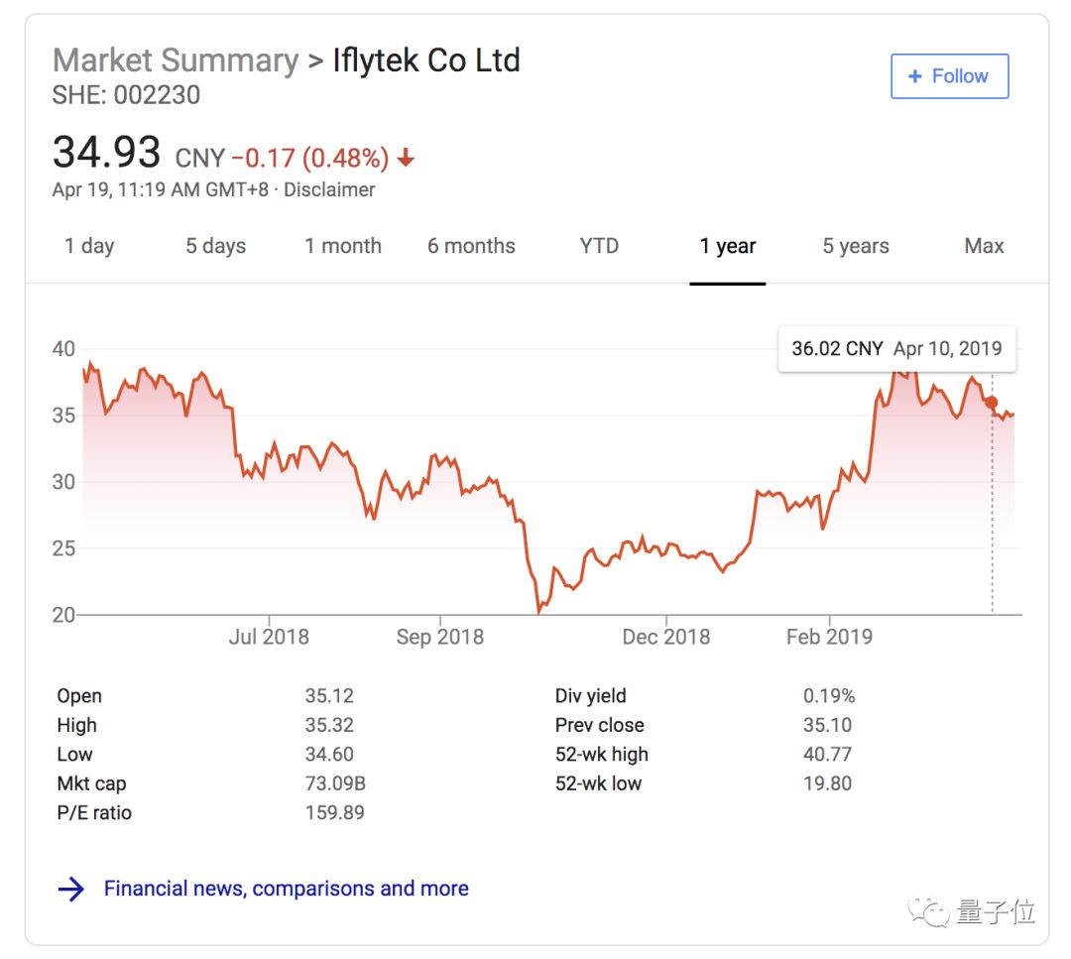Select the YTD tab

click(x=599, y=246)
